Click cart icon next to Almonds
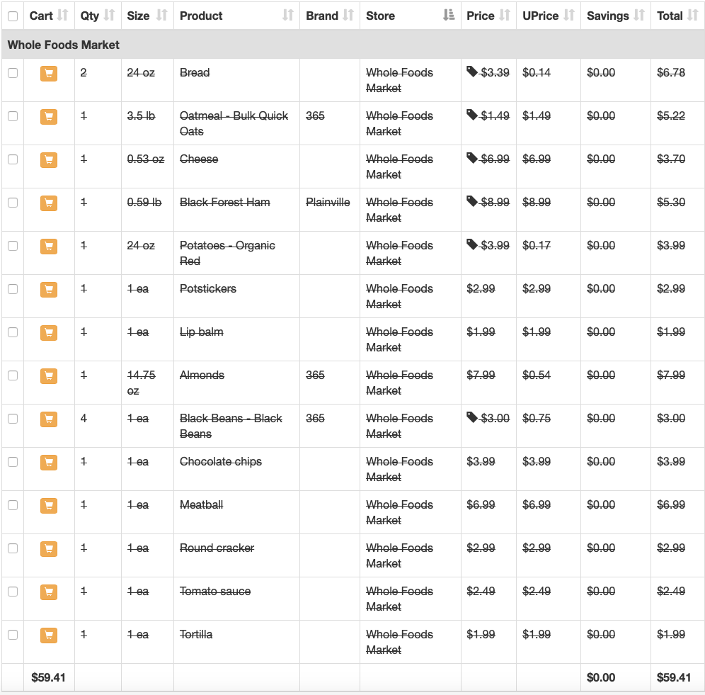Viewport: 705px width, 695px height. click(x=49, y=376)
